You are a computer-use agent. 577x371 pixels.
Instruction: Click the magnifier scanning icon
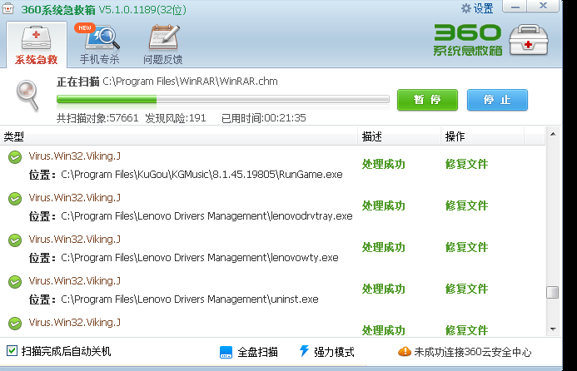click(27, 96)
